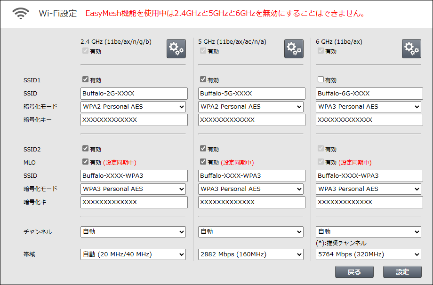Click the 5 GHz (11be/ax/ac/n/a) heading

click(x=232, y=42)
